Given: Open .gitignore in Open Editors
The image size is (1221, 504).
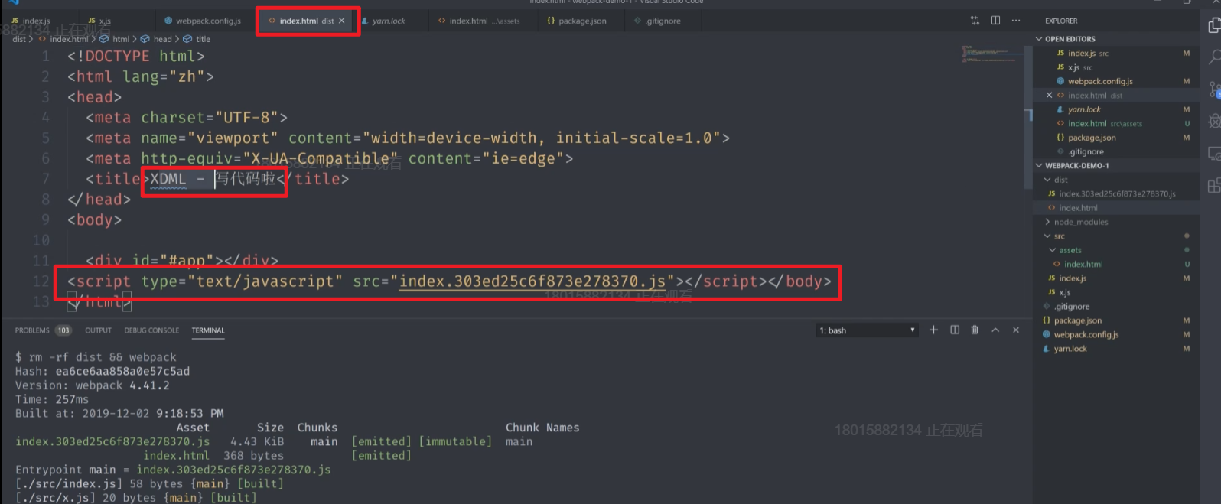Looking at the screenshot, I should [x=1115, y=151].
